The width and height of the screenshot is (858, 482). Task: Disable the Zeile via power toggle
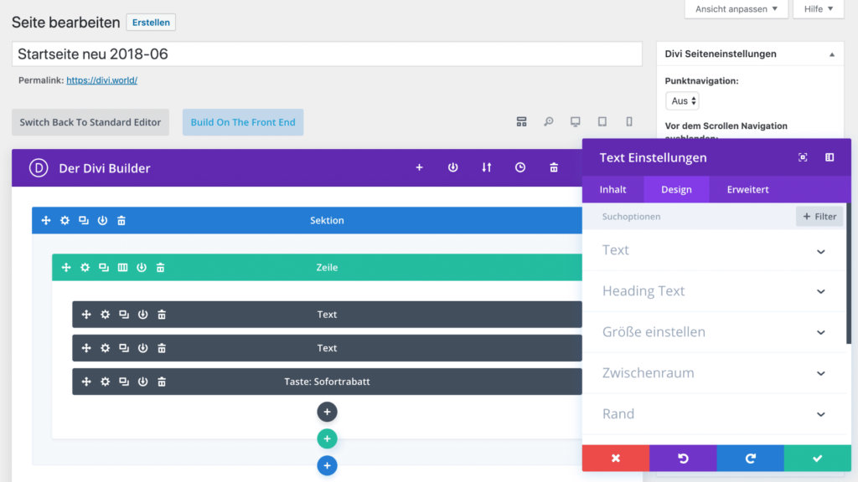pyautogui.click(x=141, y=267)
